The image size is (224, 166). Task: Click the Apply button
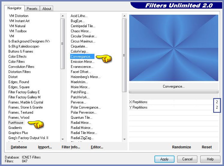[x=164, y=159]
